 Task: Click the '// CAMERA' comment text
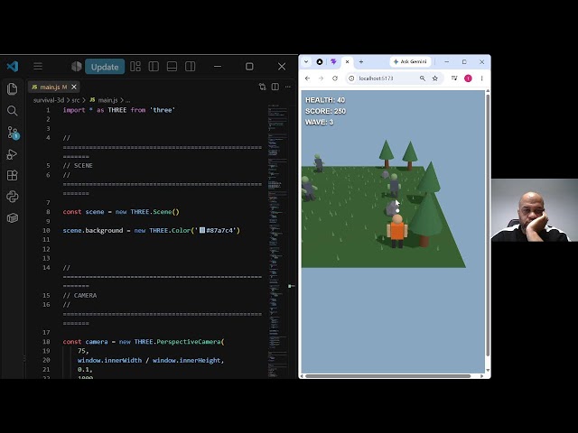tap(79, 296)
